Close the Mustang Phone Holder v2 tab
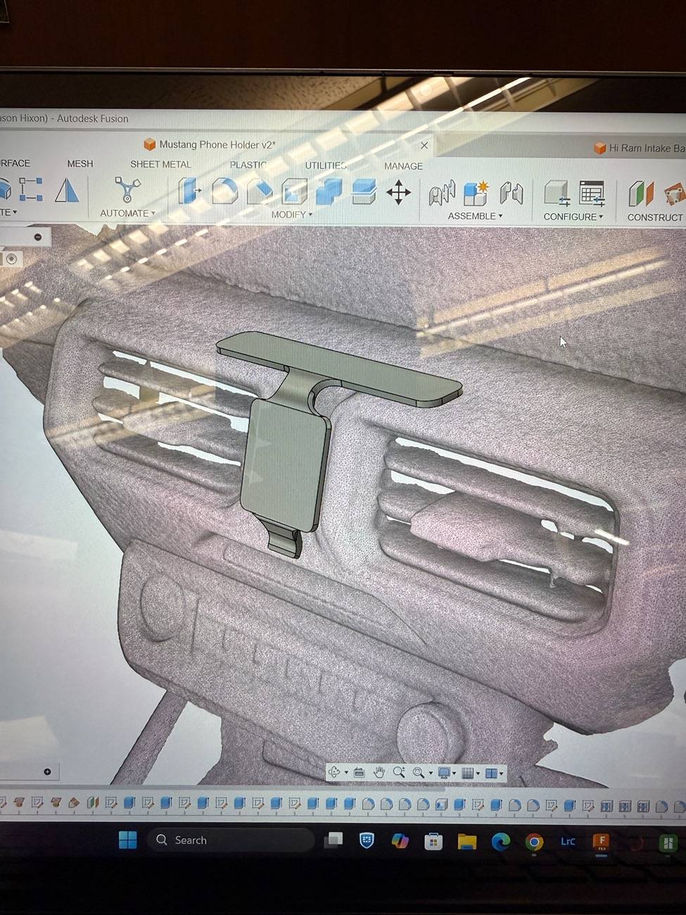This screenshot has width=686, height=915. click(424, 145)
